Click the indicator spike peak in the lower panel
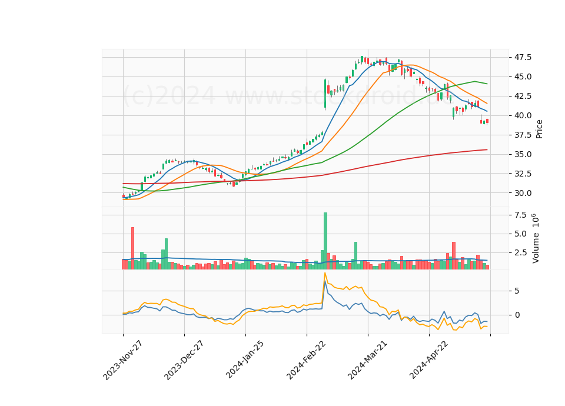Image resolution: width=565 pixels, height=406 pixels. tap(325, 273)
